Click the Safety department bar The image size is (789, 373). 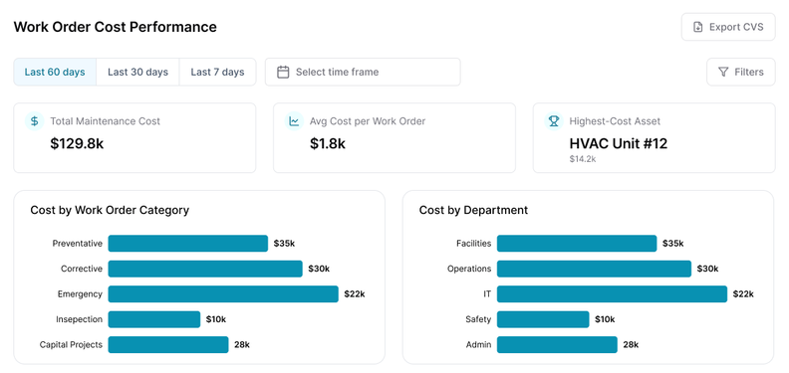point(543,319)
